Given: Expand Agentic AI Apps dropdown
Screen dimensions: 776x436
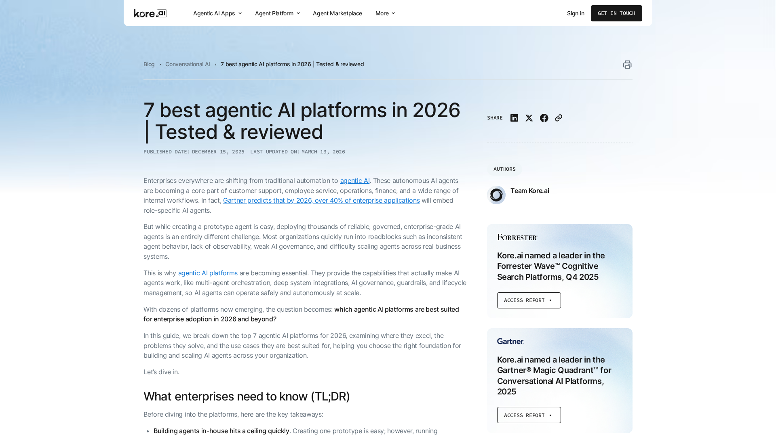Looking at the screenshot, I should 217,13.
